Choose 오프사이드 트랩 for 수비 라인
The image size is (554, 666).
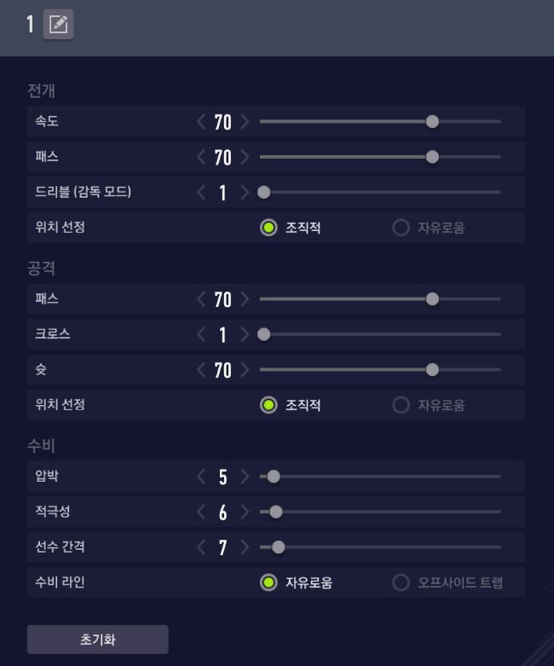click(401, 583)
